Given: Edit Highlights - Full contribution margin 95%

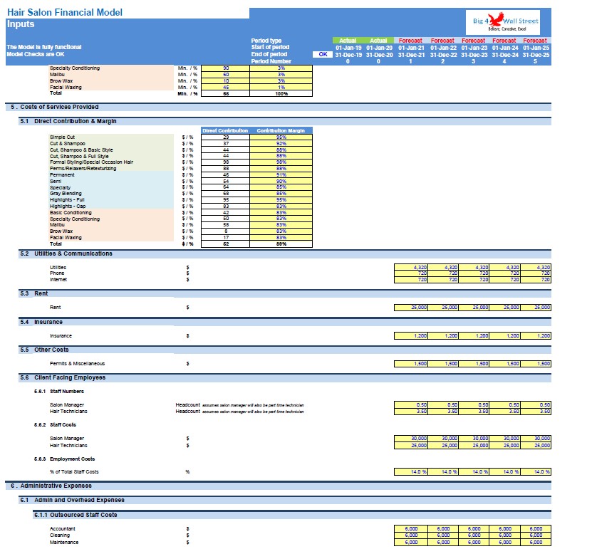Looking at the screenshot, I should click(x=281, y=200).
